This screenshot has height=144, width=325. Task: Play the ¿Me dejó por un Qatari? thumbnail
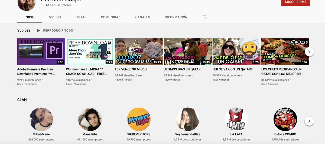(236, 52)
